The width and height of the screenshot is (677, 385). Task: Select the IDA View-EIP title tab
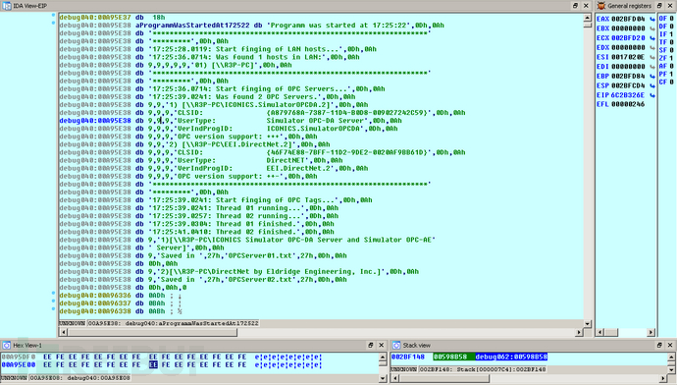29,6
